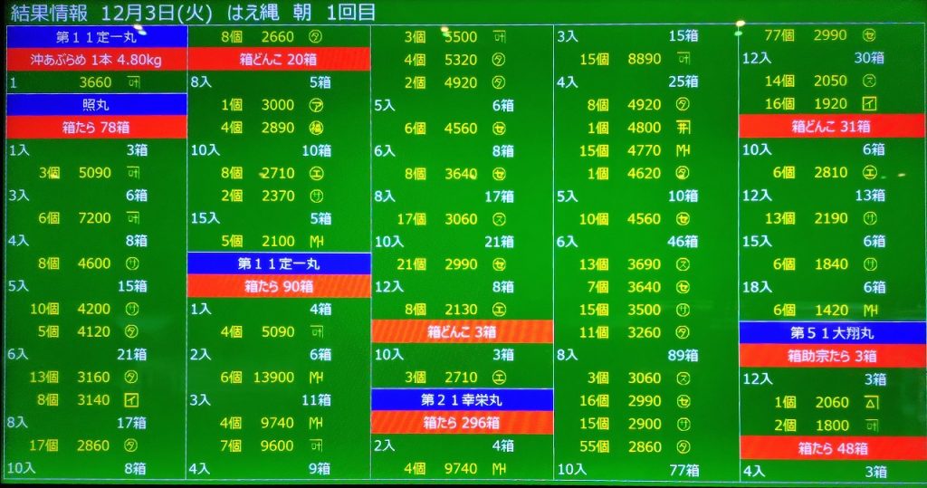Screen dimensions: 927x488
Task: Select the 箱どんこ 20箱 banner
Action: (279, 60)
